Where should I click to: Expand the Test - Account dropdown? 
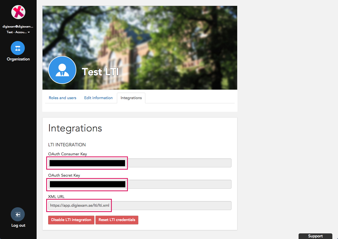[18, 32]
